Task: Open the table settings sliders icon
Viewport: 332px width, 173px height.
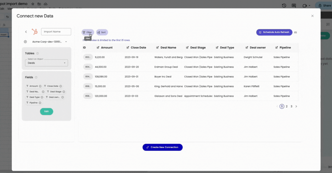Action: (x=295, y=32)
